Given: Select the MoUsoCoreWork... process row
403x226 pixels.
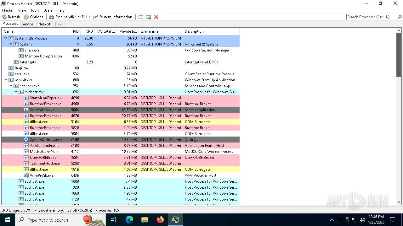Looking at the screenshot, I should click(x=121, y=152).
